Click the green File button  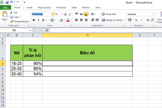coord(5,8)
